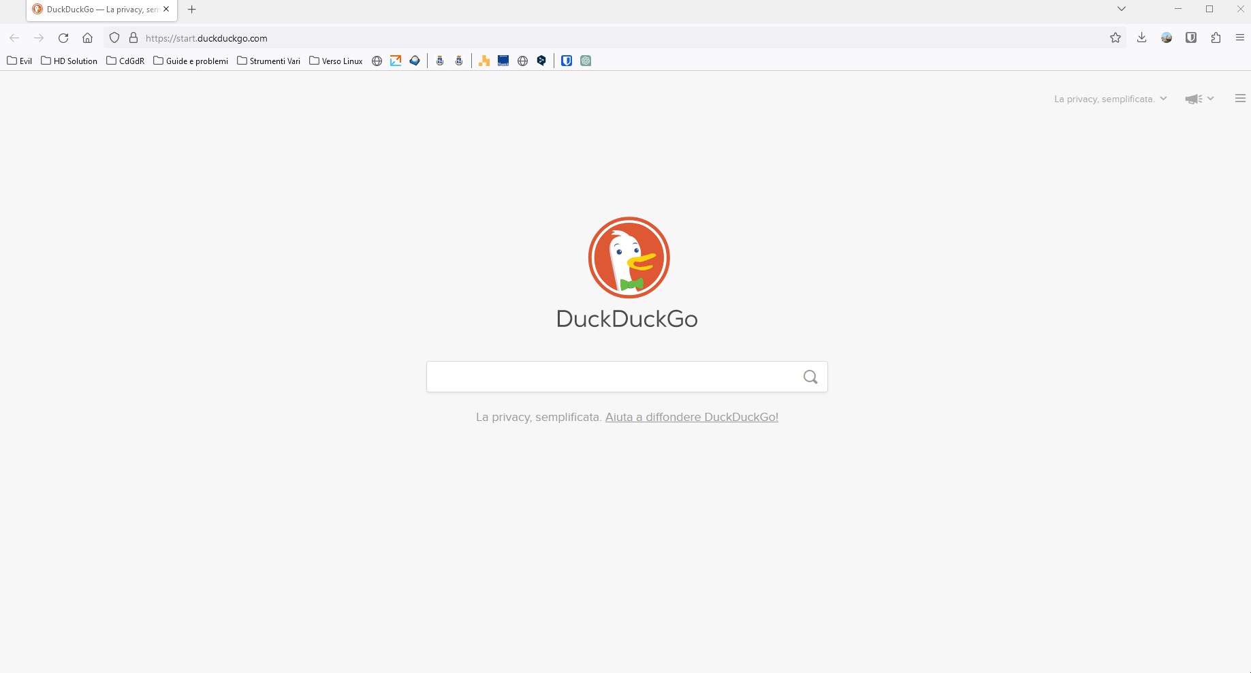Image resolution: width=1251 pixels, height=673 pixels.
Task: Select the DuckDuckGo tab
Action: (x=101, y=10)
